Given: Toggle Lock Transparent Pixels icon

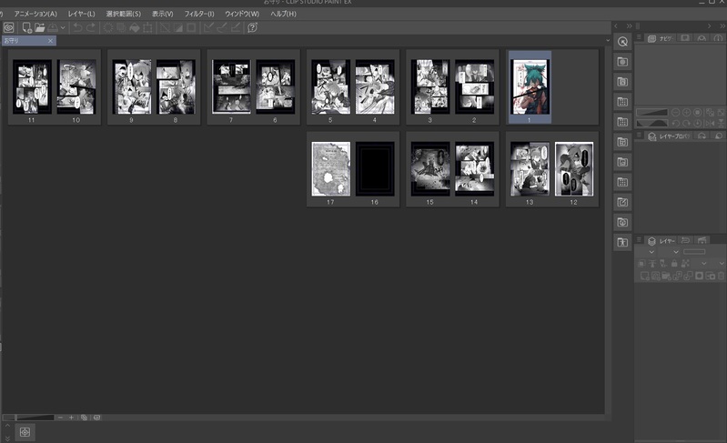Looking at the screenshot, I should pos(685,263).
